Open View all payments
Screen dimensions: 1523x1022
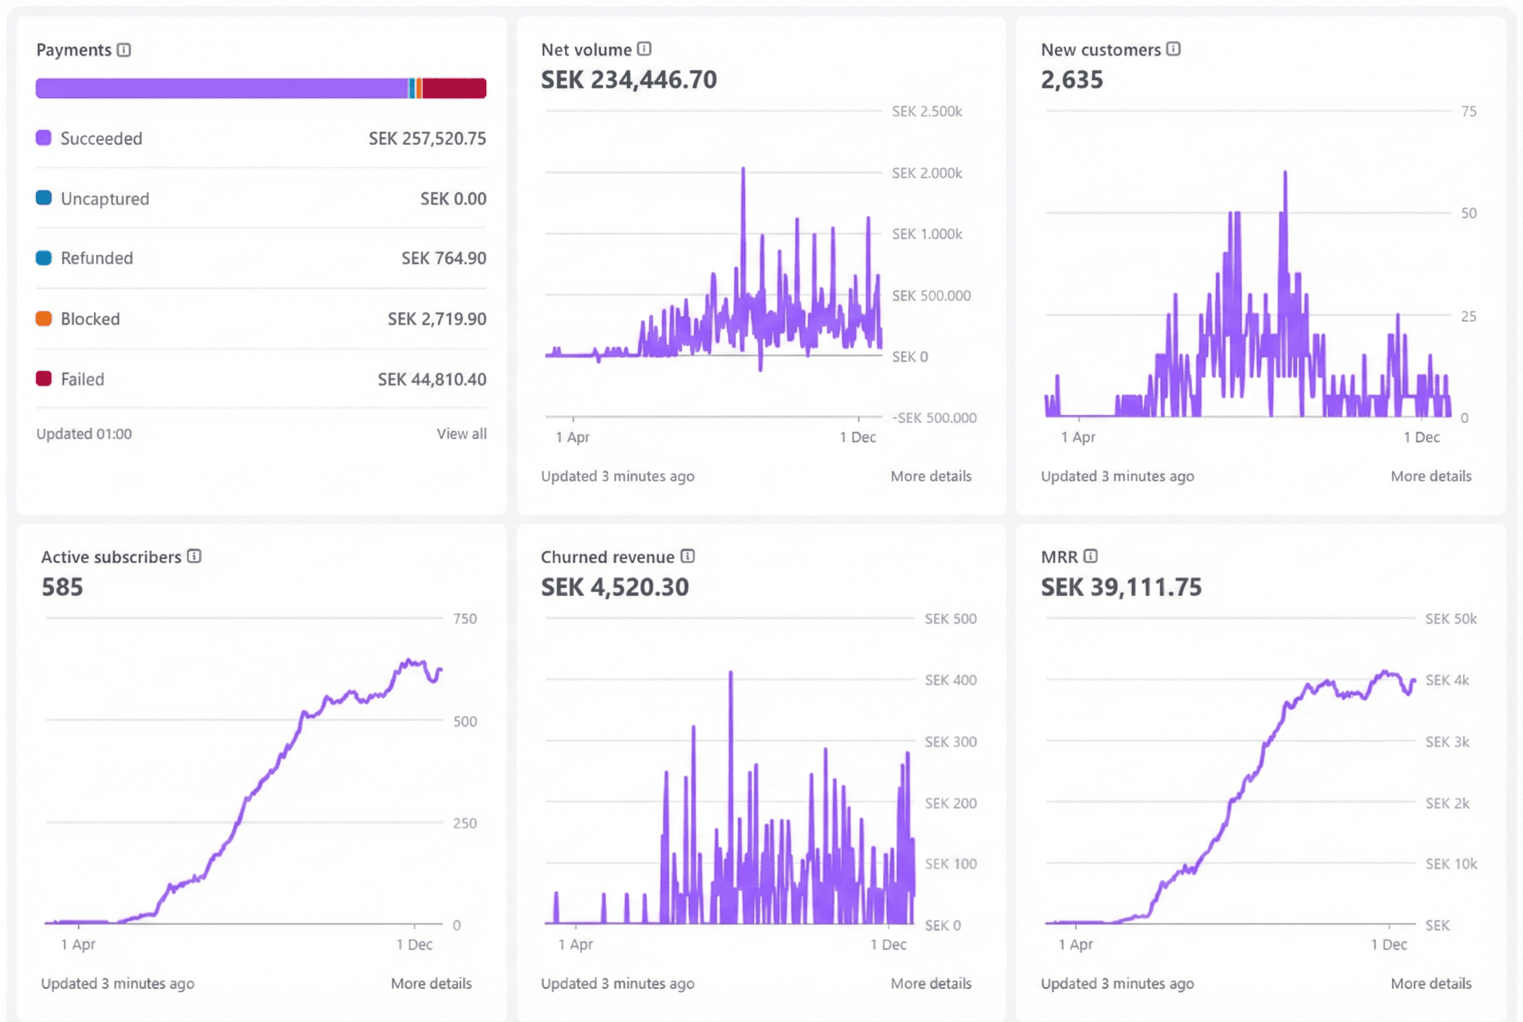pyautogui.click(x=462, y=433)
